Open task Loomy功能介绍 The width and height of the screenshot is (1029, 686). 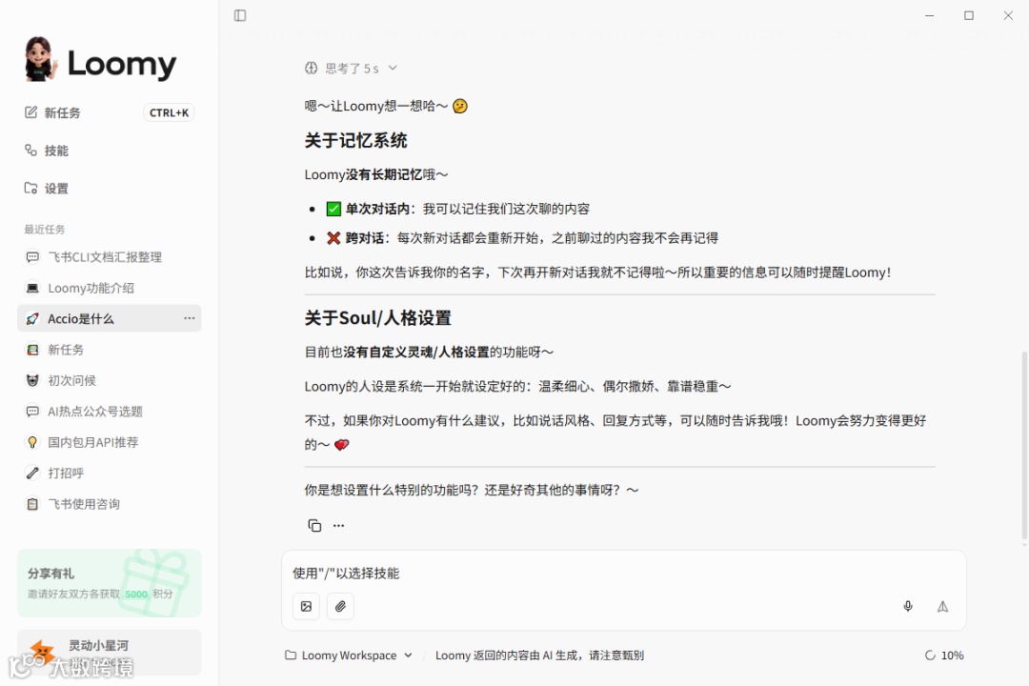coord(109,288)
